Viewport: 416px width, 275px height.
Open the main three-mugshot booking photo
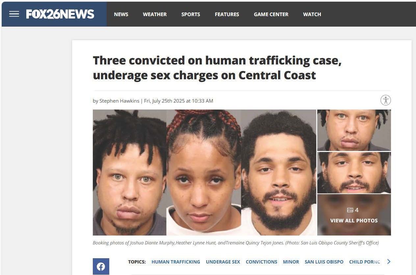coord(204,172)
